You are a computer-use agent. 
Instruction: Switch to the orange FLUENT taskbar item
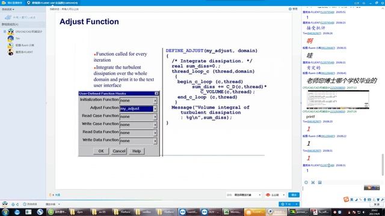click(254, 212)
